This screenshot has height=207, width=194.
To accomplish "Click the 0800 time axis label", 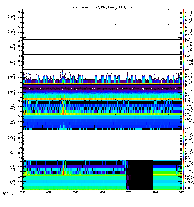I will (182, 192).
